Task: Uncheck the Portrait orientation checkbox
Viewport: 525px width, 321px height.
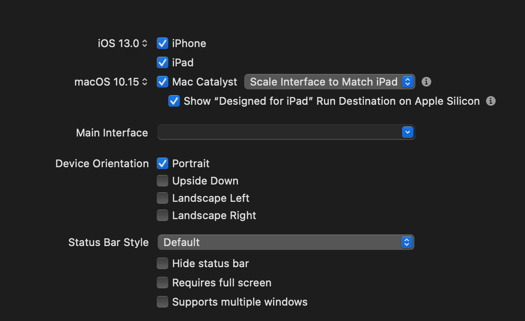Action: tap(162, 163)
